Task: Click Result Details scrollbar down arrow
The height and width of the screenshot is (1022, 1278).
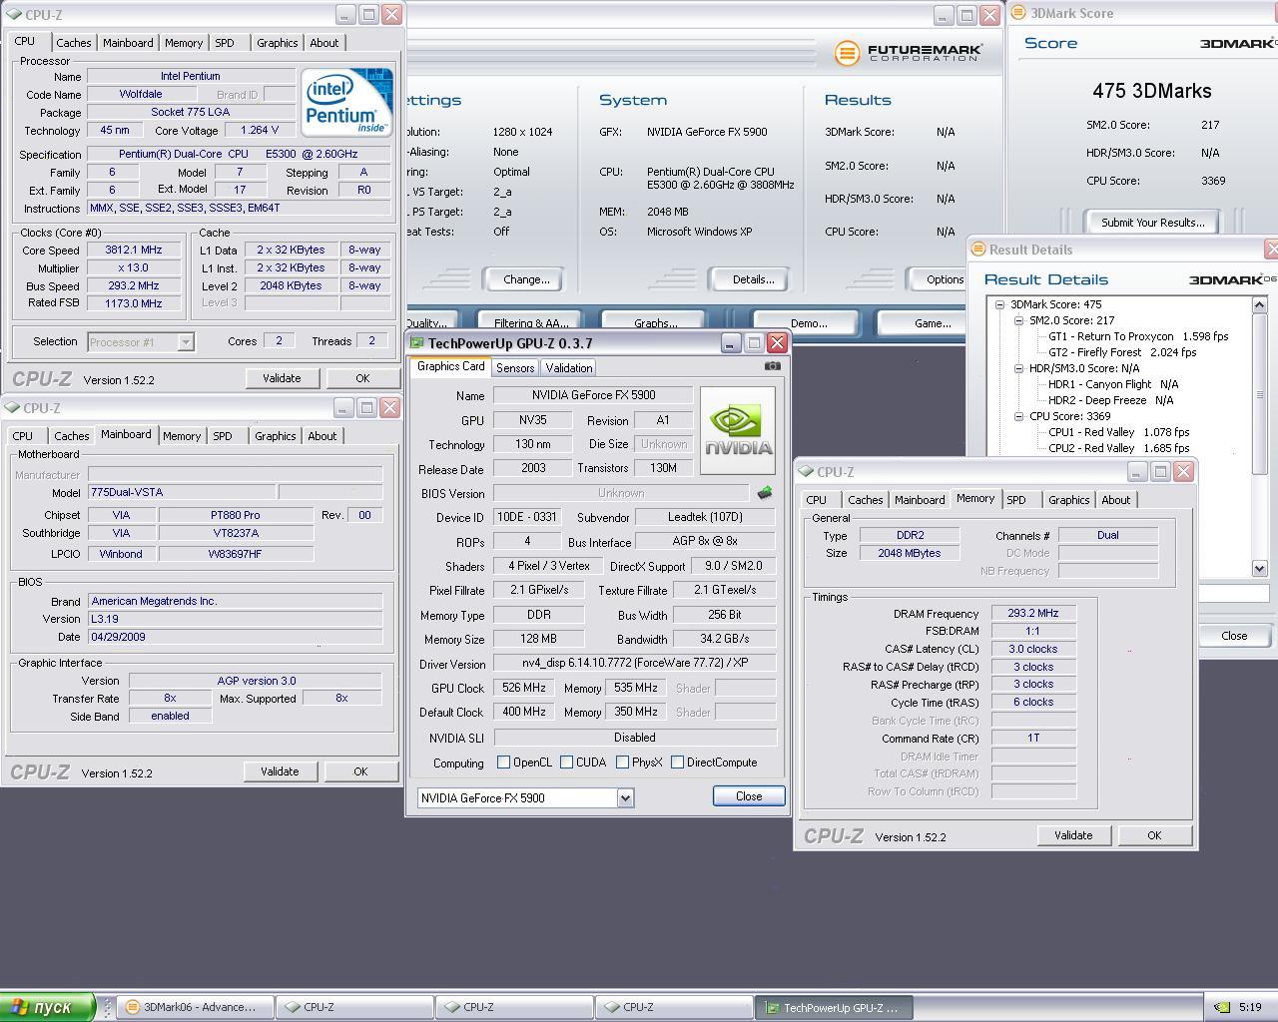Action: point(1260,568)
